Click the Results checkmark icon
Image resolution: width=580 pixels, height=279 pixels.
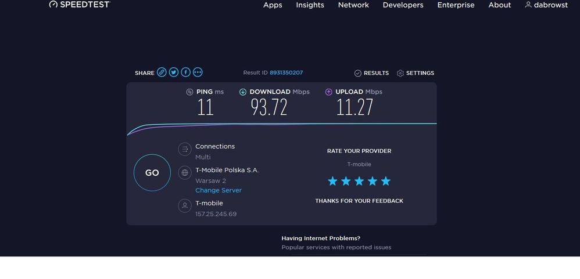pyautogui.click(x=357, y=73)
